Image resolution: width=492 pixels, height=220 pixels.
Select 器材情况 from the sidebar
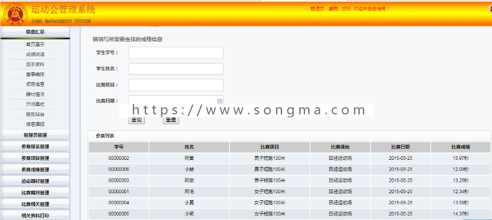[35, 94]
